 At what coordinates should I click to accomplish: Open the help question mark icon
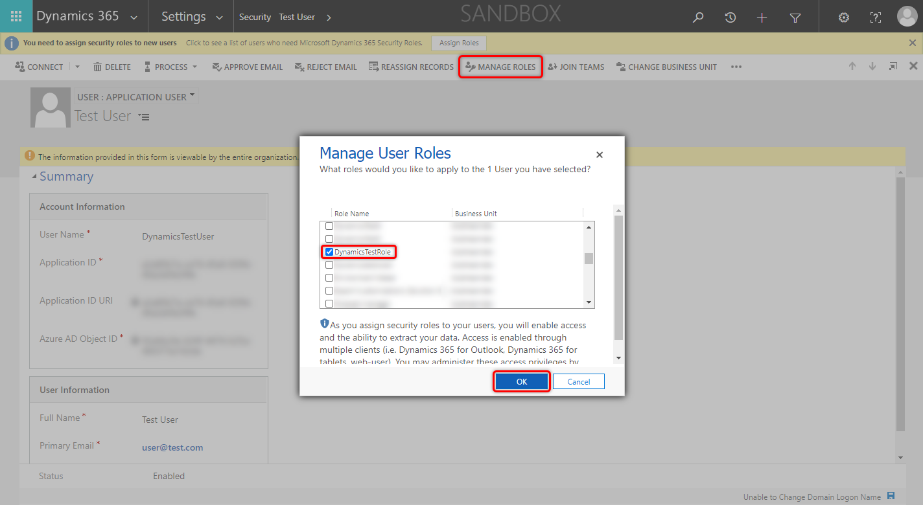875,17
